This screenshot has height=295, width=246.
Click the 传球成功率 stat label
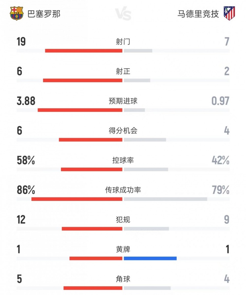point(123,190)
